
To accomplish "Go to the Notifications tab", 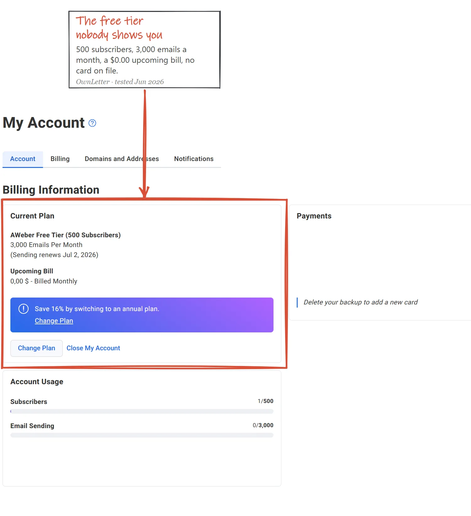I will click(194, 159).
